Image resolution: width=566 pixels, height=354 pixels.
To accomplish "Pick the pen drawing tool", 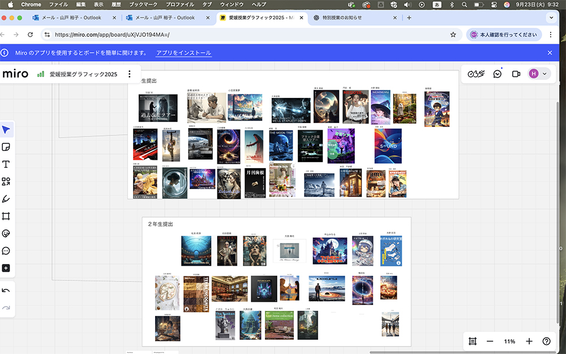I will coord(6,199).
